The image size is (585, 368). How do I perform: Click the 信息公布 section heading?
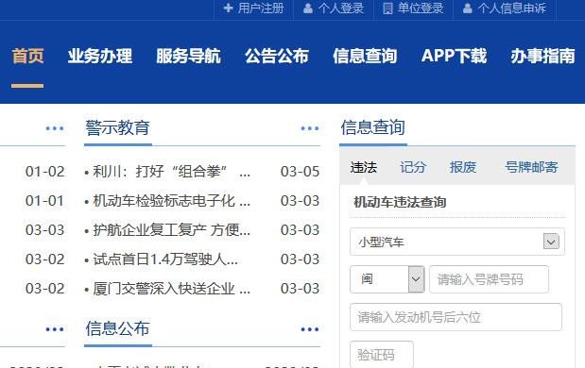[117, 328]
